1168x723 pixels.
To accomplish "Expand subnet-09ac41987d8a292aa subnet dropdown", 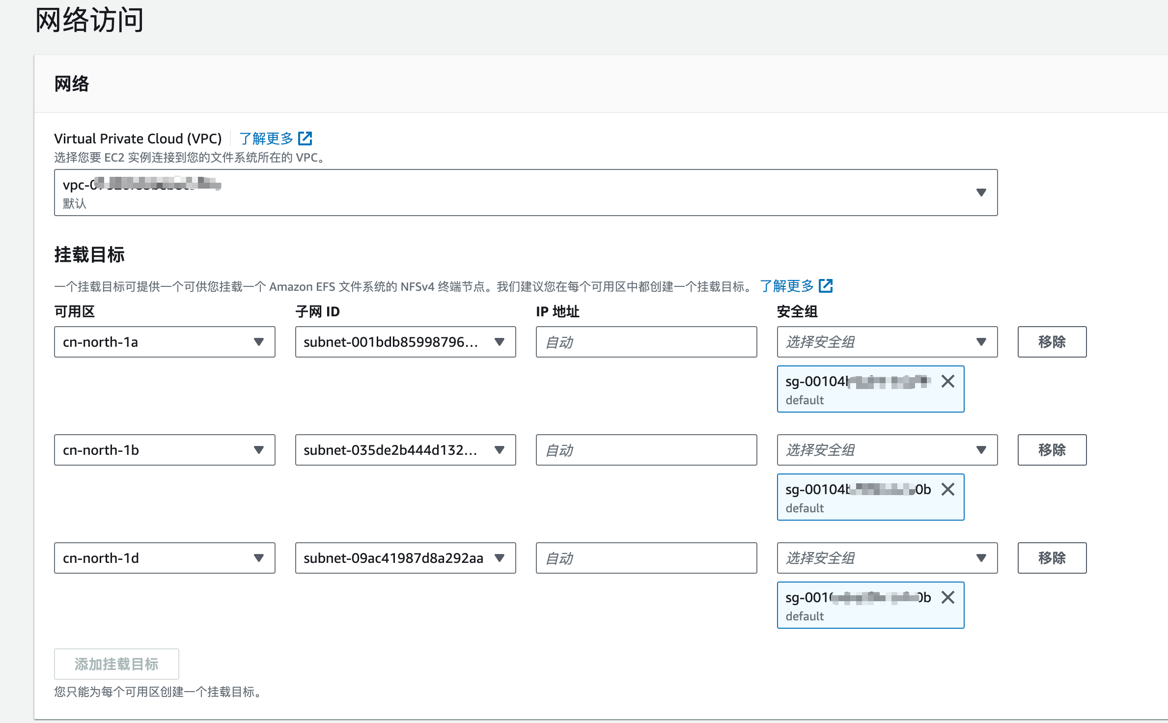I will click(405, 558).
